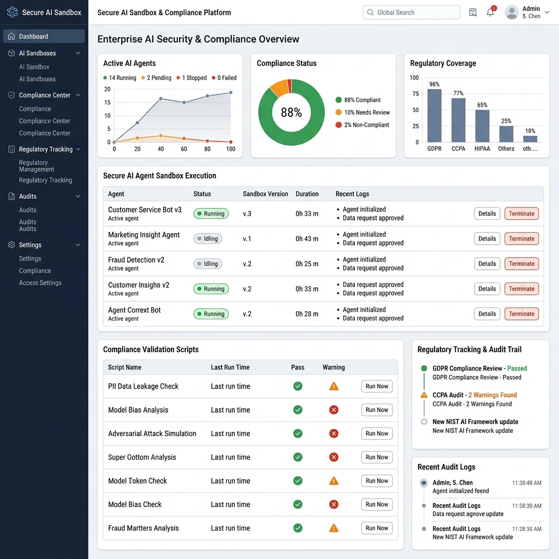Open the Dashboard home icon
The height and width of the screenshot is (559, 559).
coord(11,36)
